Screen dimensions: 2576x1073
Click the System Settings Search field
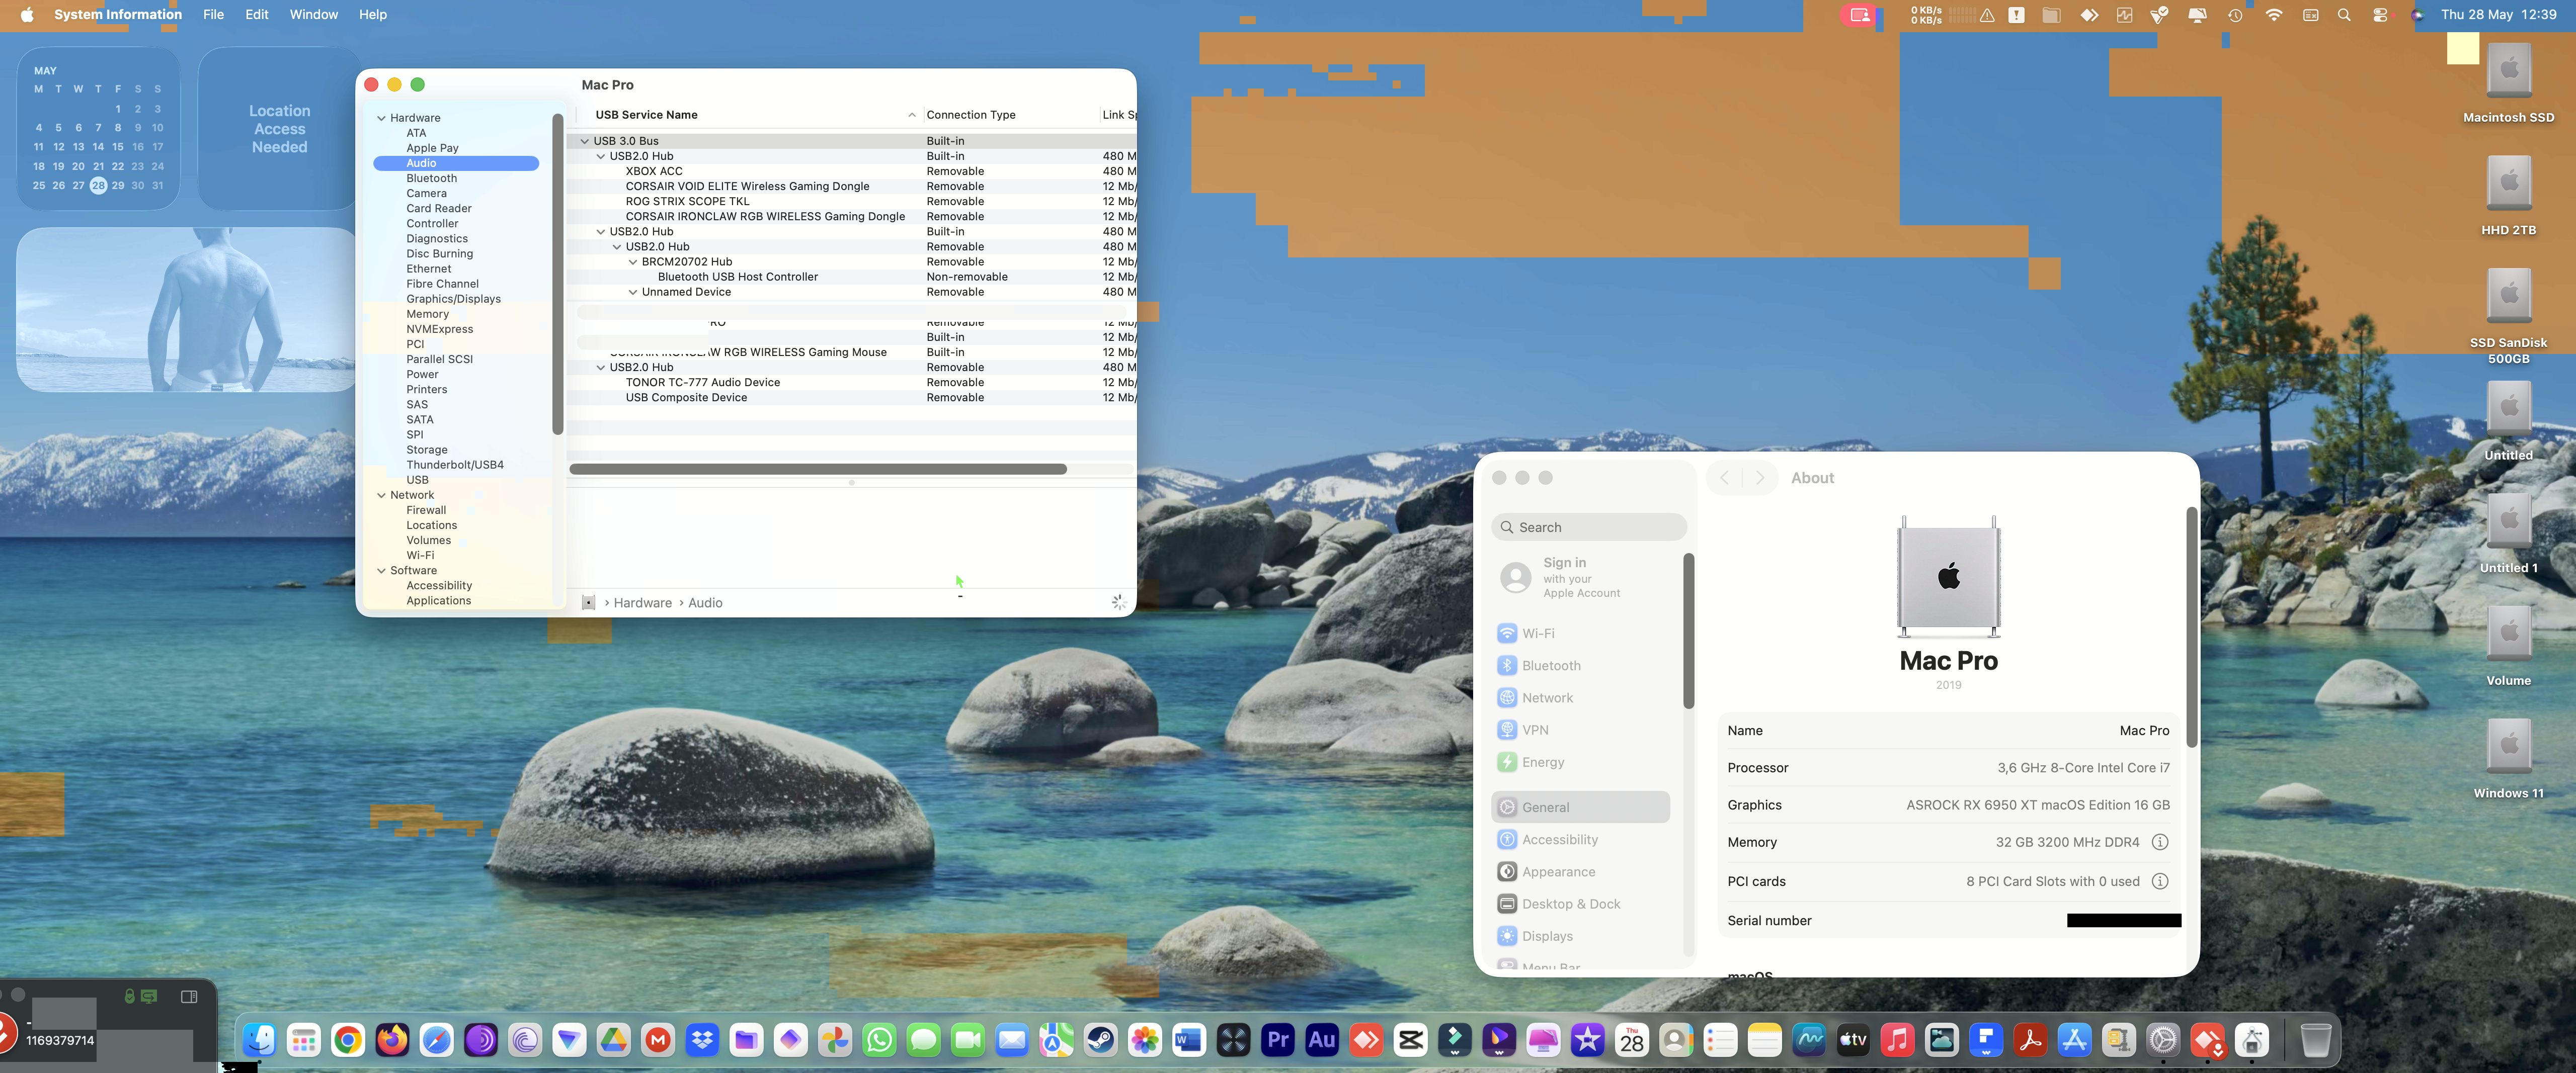[1589, 527]
